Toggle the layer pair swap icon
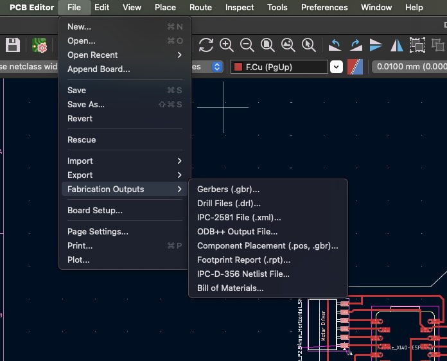This screenshot has height=361, width=447. 355,67
